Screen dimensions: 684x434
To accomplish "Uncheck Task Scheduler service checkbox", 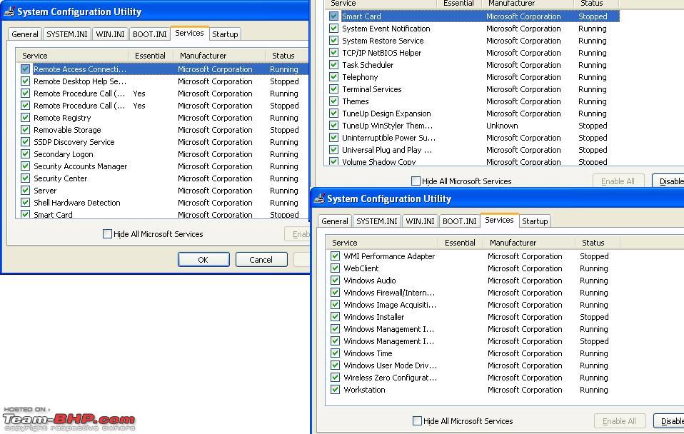I will pos(333,64).
